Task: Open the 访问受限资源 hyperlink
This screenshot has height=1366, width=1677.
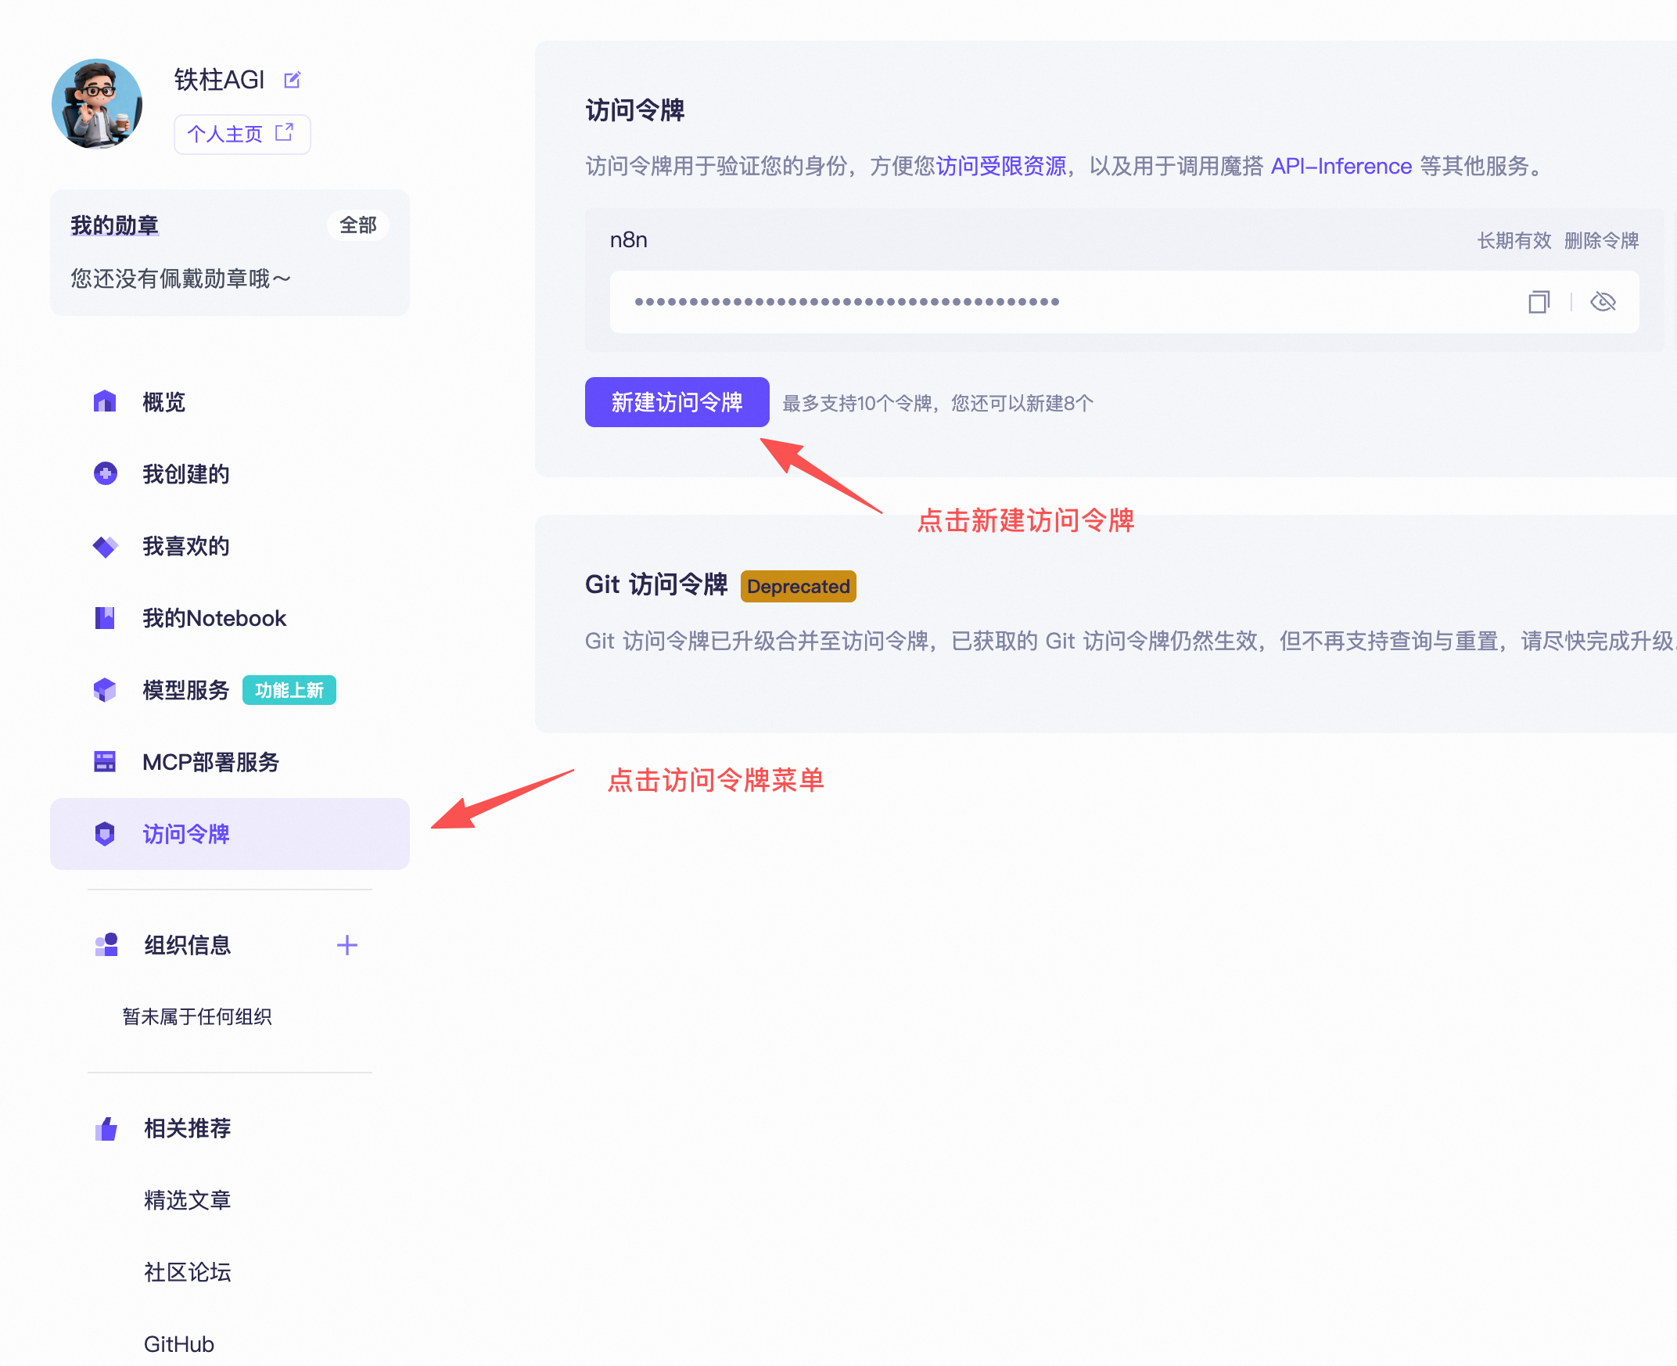Action: tap(1000, 166)
